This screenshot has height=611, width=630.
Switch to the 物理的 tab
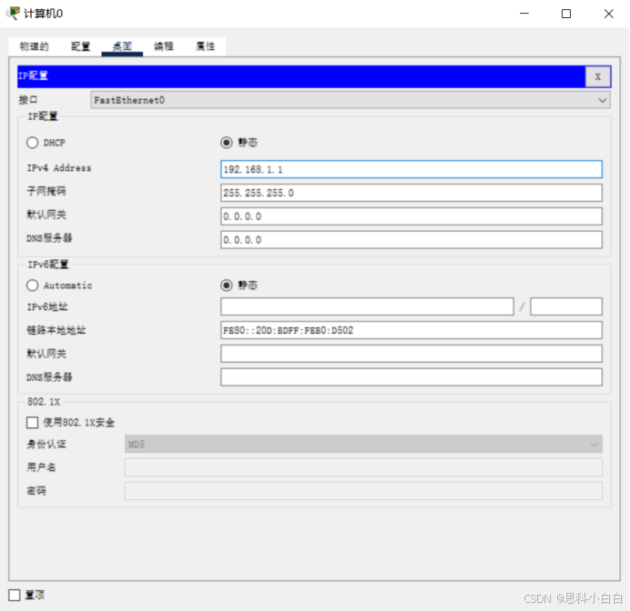click(35, 46)
